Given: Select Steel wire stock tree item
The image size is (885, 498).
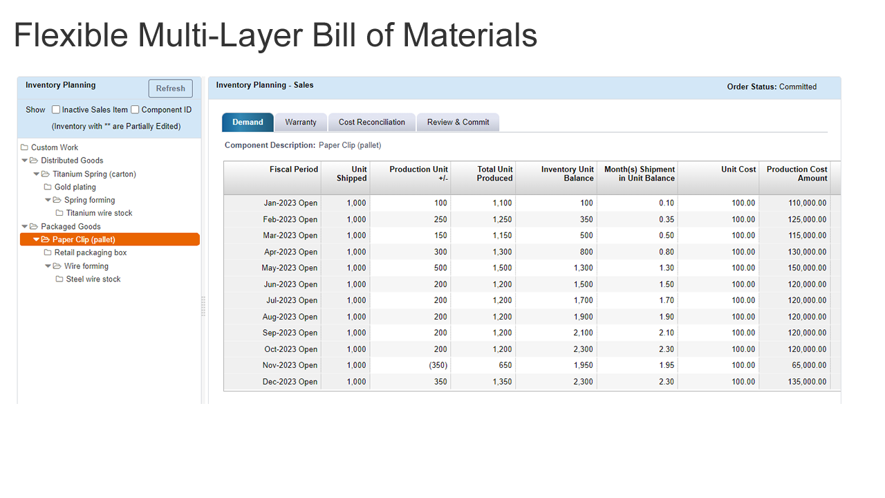Looking at the screenshot, I should click(x=93, y=279).
